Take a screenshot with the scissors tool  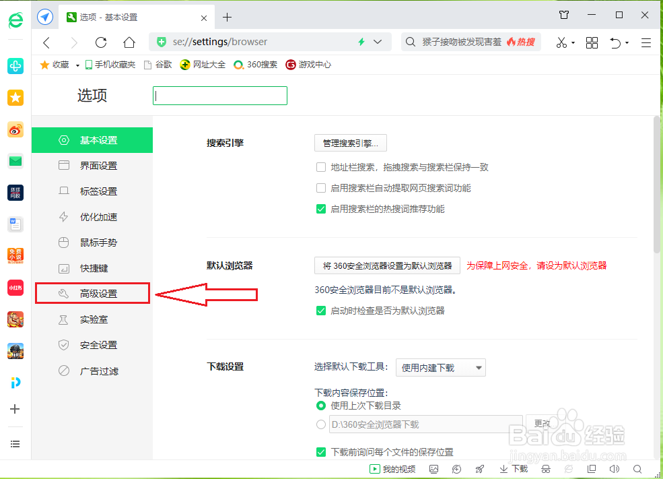tap(562, 42)
